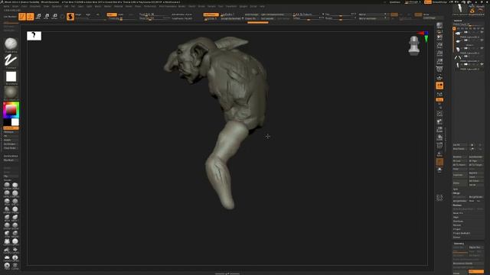Pick a hue in the color picker

coord(11,110)
